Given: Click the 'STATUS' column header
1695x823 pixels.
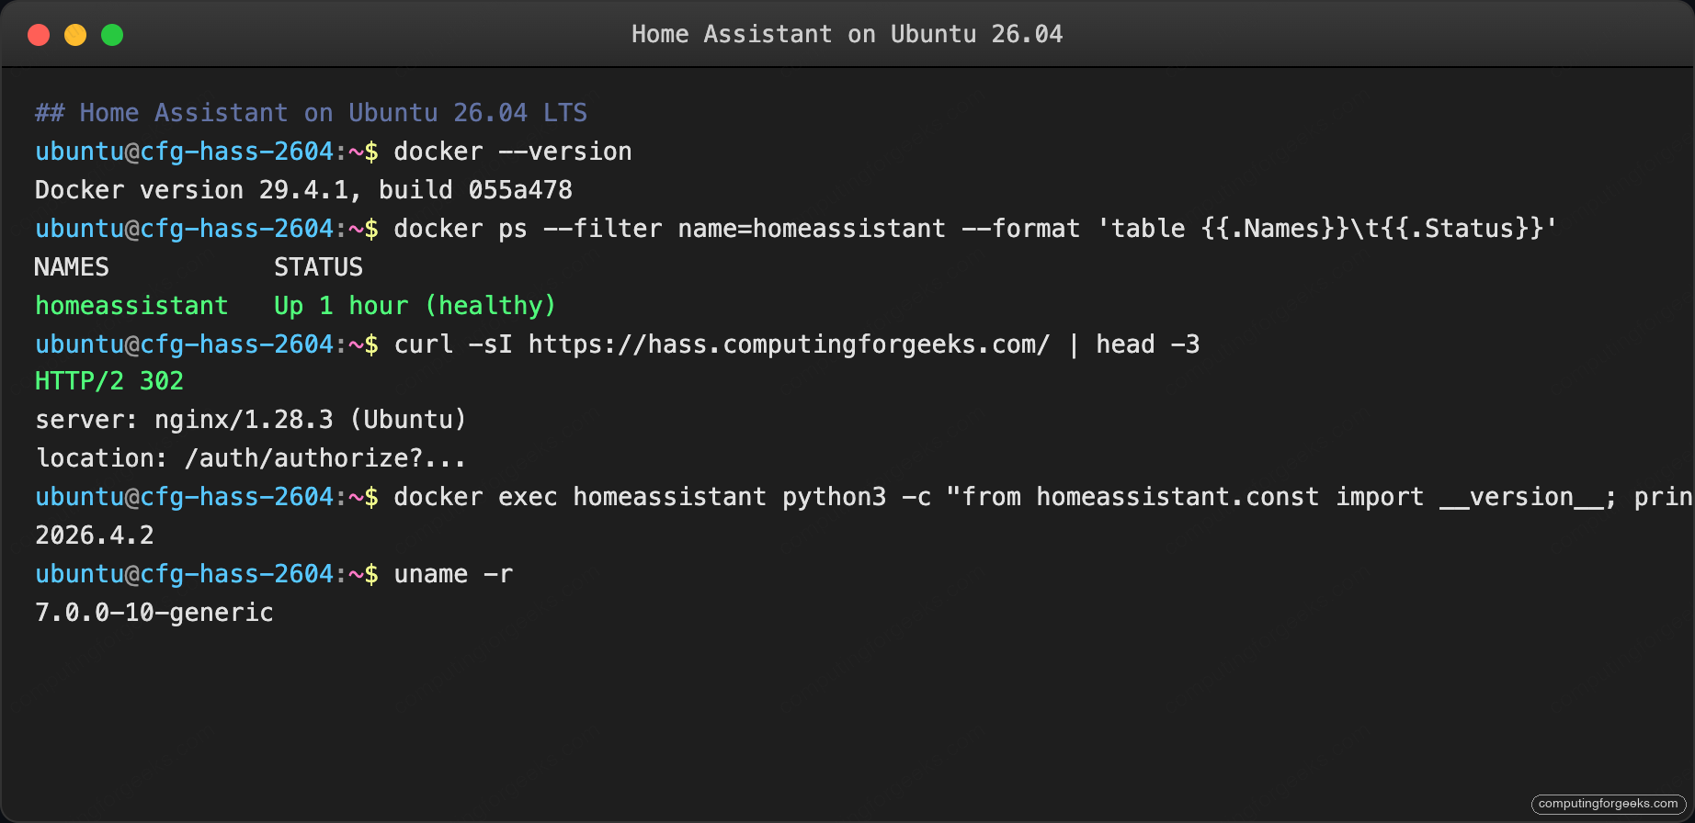Looking at the screenshot, I should [x=318, y=267].
